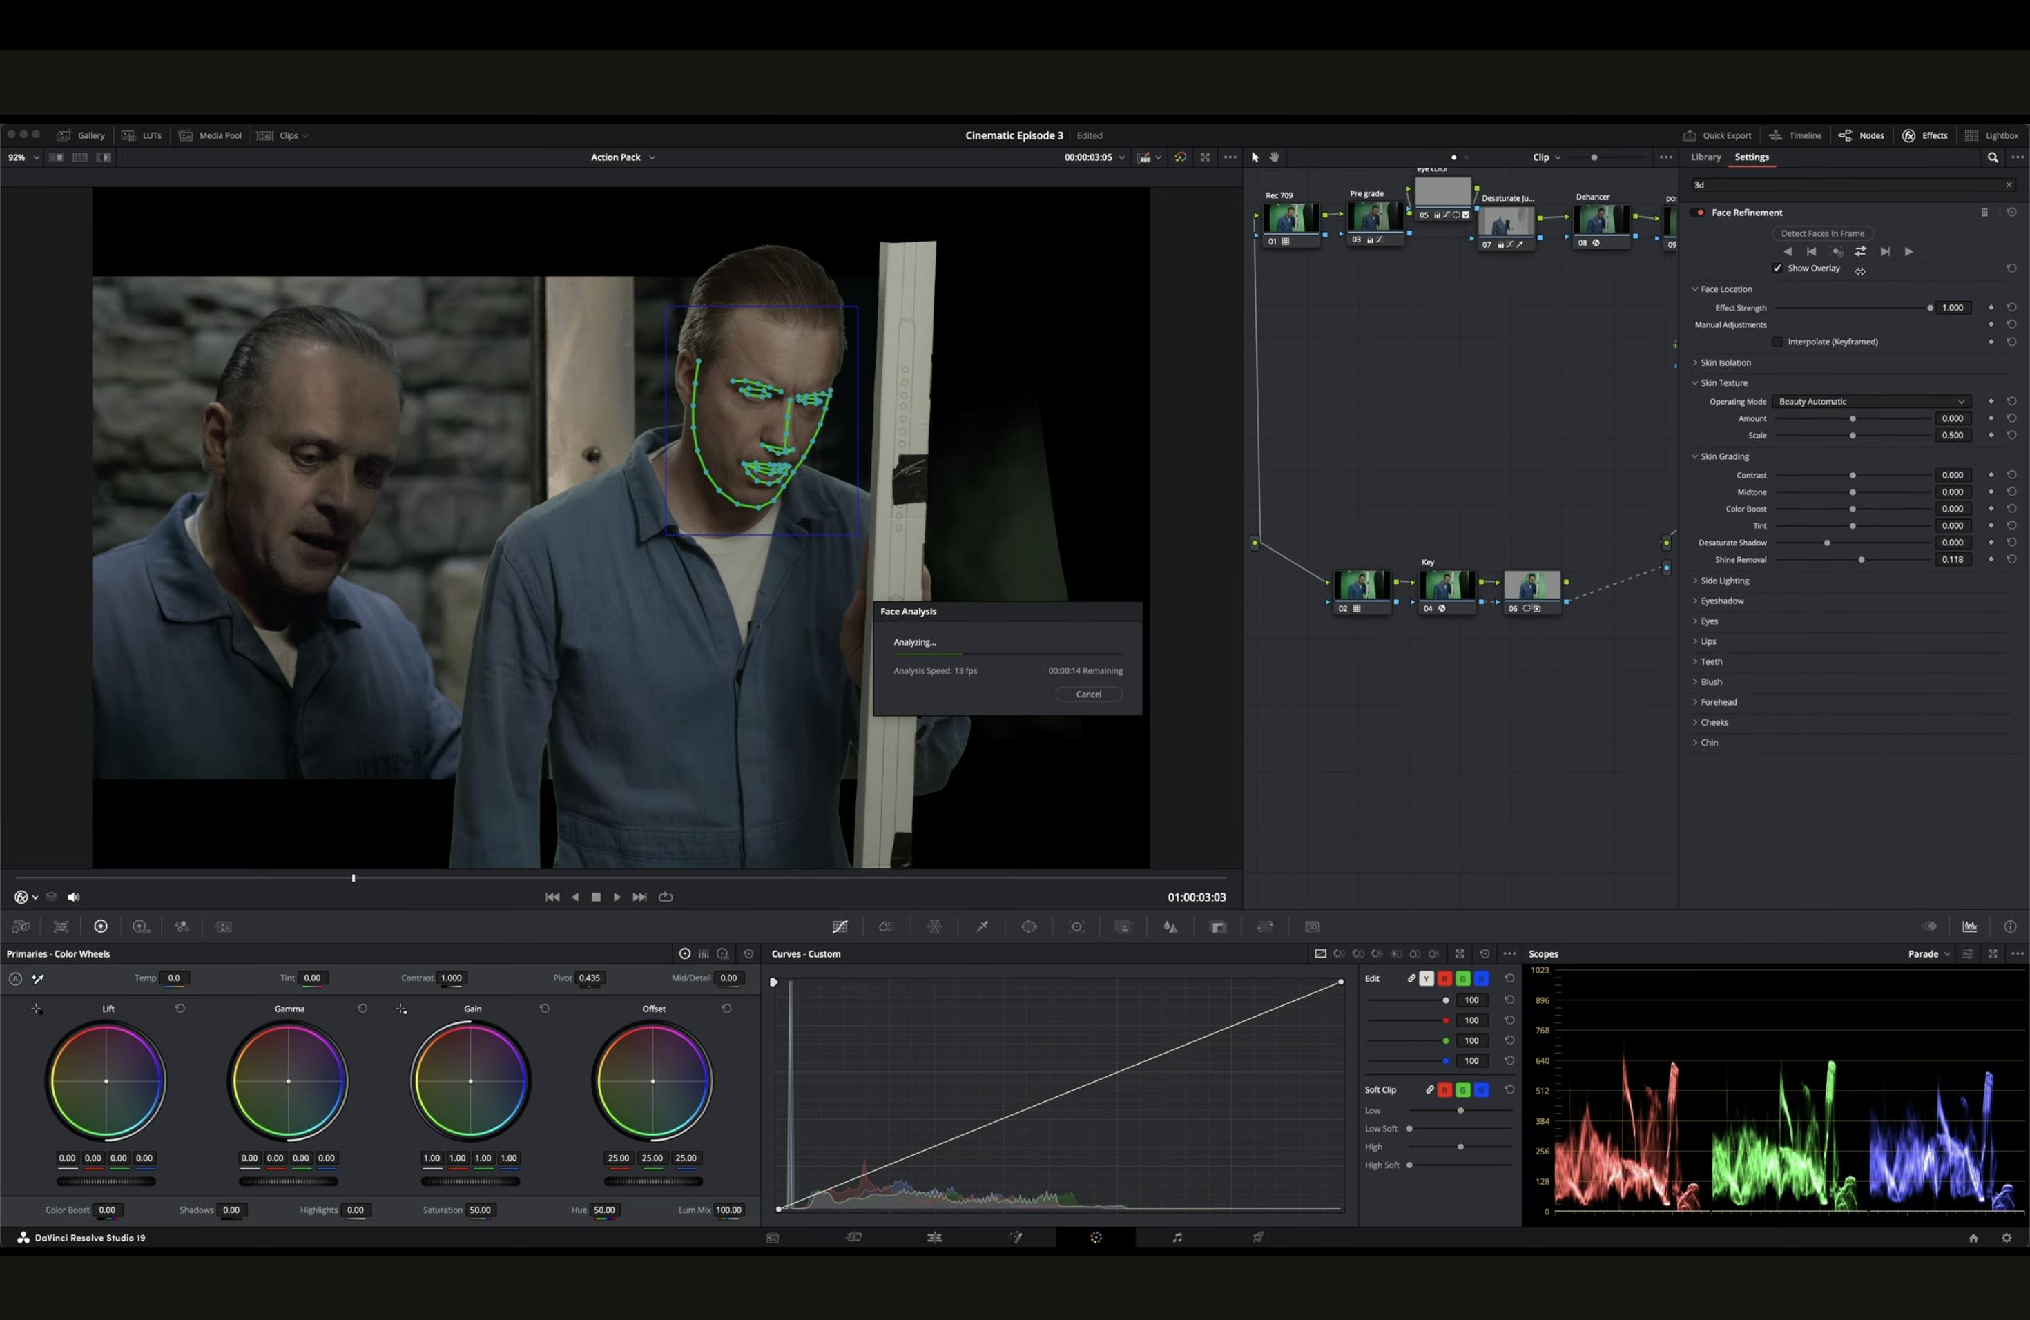Toggle Interpolate (Keyframed) checkbox

(1777, 342)
